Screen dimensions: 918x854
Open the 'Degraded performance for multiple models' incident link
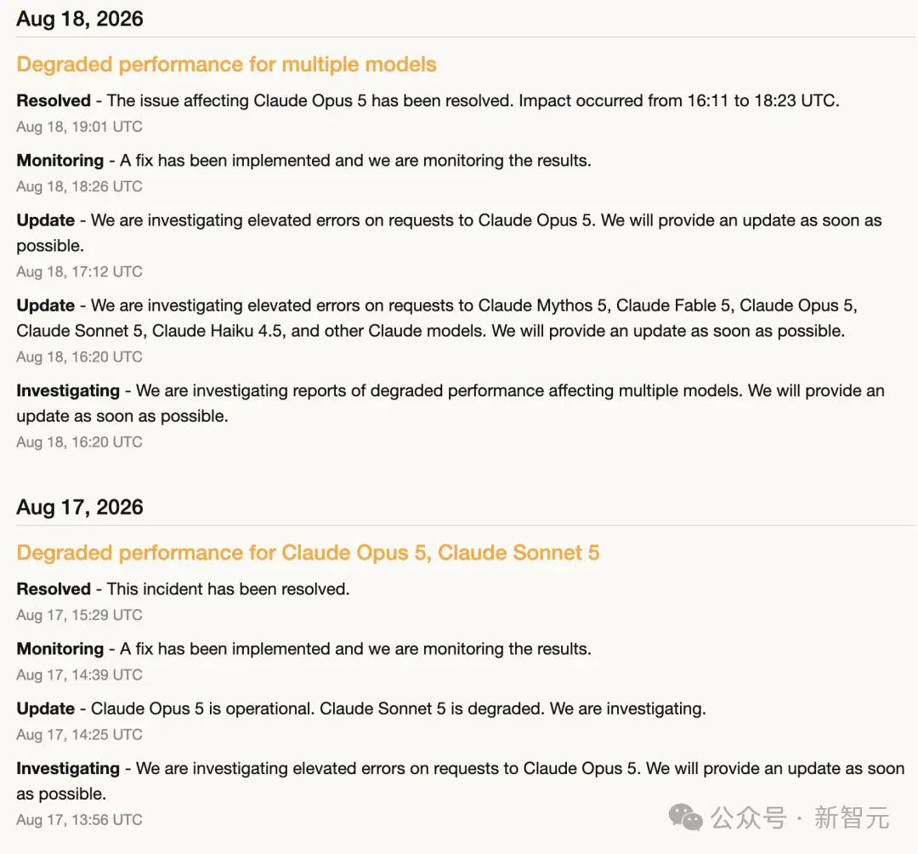point(227,65)
